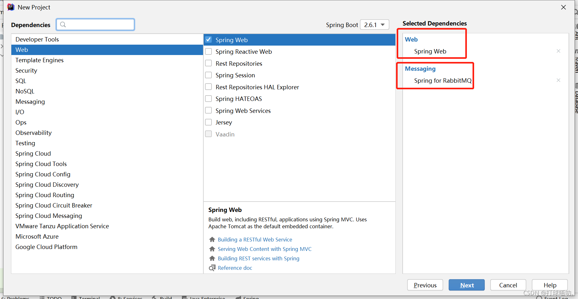Click the search magnifier icon in Dependencies field
The width and height of the screenshot is (578, 299).
pyautogui.click(x=63, y=25)
